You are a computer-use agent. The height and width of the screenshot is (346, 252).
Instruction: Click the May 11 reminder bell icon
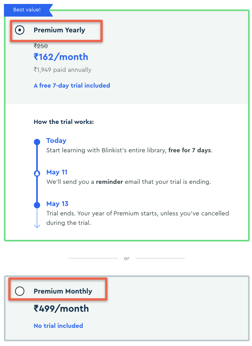click(37, 174)
